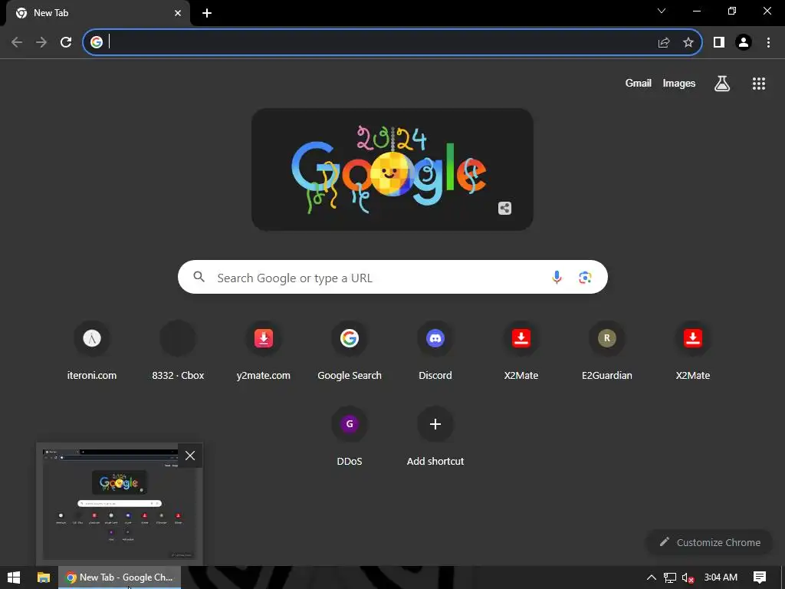
Task: Open the first X2Mate shortcut next to Discord
Action: [521, 350]
